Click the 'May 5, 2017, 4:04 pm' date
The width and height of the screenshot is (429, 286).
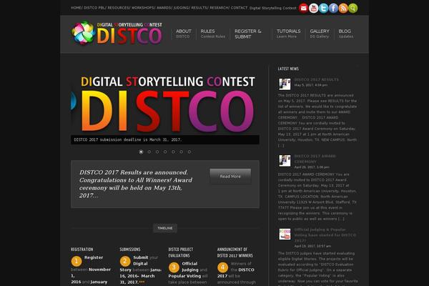(311, 85)
